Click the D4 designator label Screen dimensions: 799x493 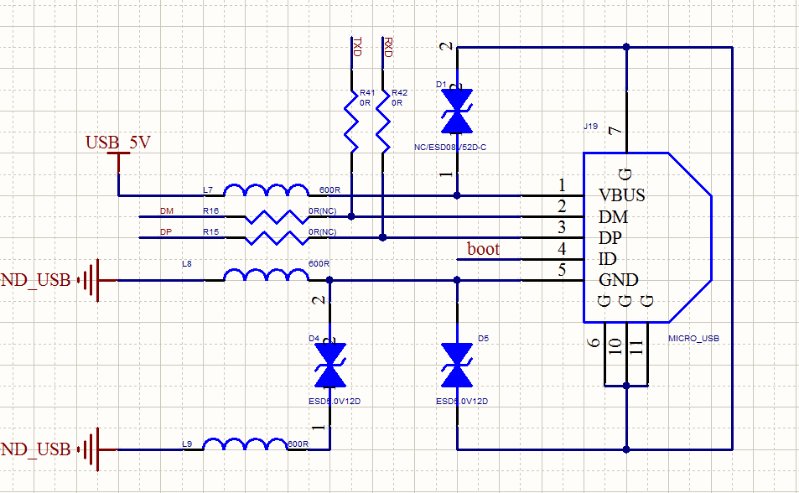click(x=314, y=338)
